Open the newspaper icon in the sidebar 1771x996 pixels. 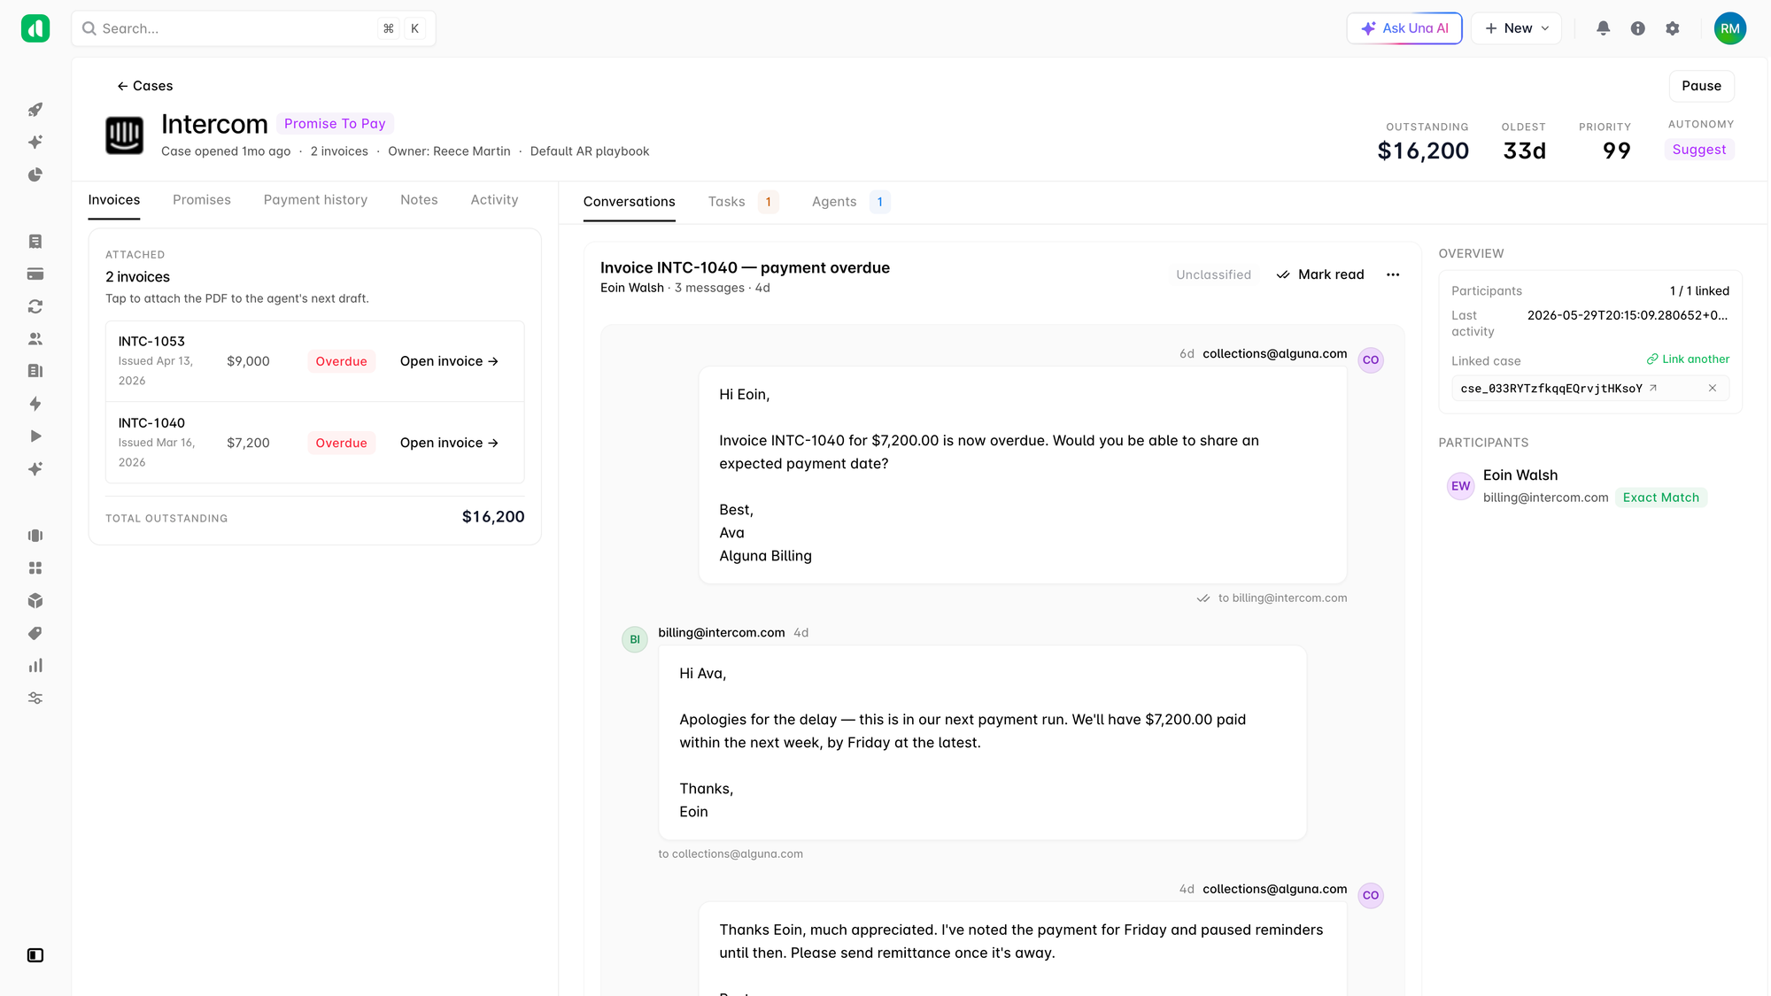click(x=35, y=371)
